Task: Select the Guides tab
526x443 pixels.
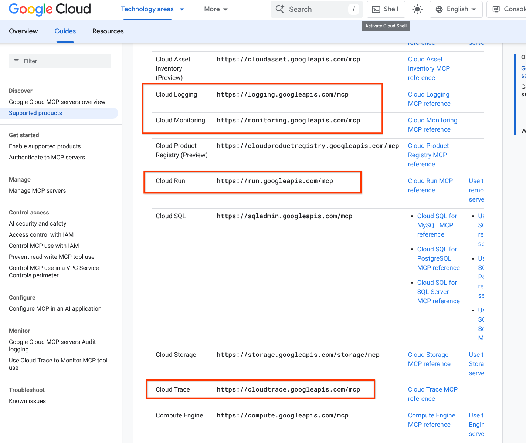Action: [x=65, y=31]
